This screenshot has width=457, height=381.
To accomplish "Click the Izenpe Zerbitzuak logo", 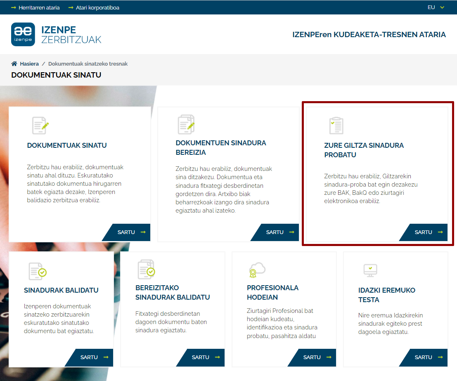I will [x=56, y=35].
